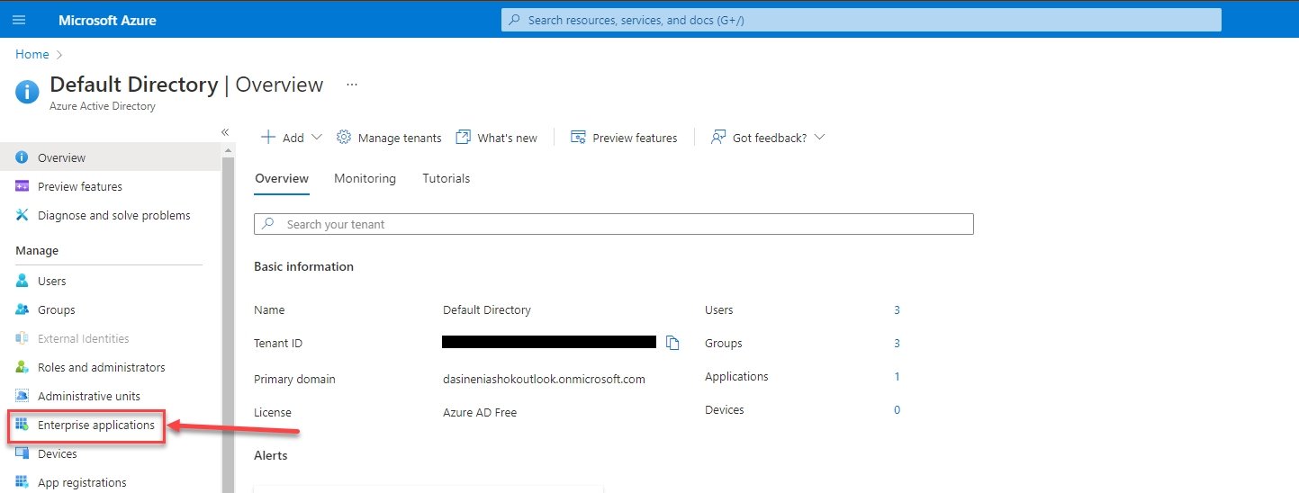The image size is (1299, 493).
Task: Click What's new button
Action: pos(497,138)
